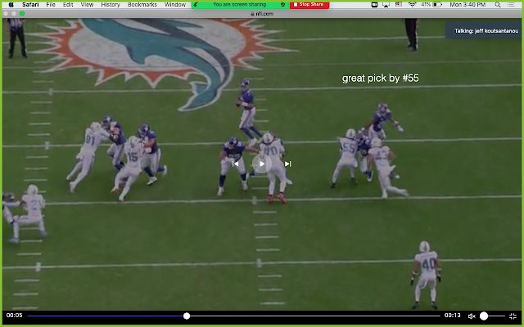
Task: Open input source flag menu
Action: [x=399, y=4]
